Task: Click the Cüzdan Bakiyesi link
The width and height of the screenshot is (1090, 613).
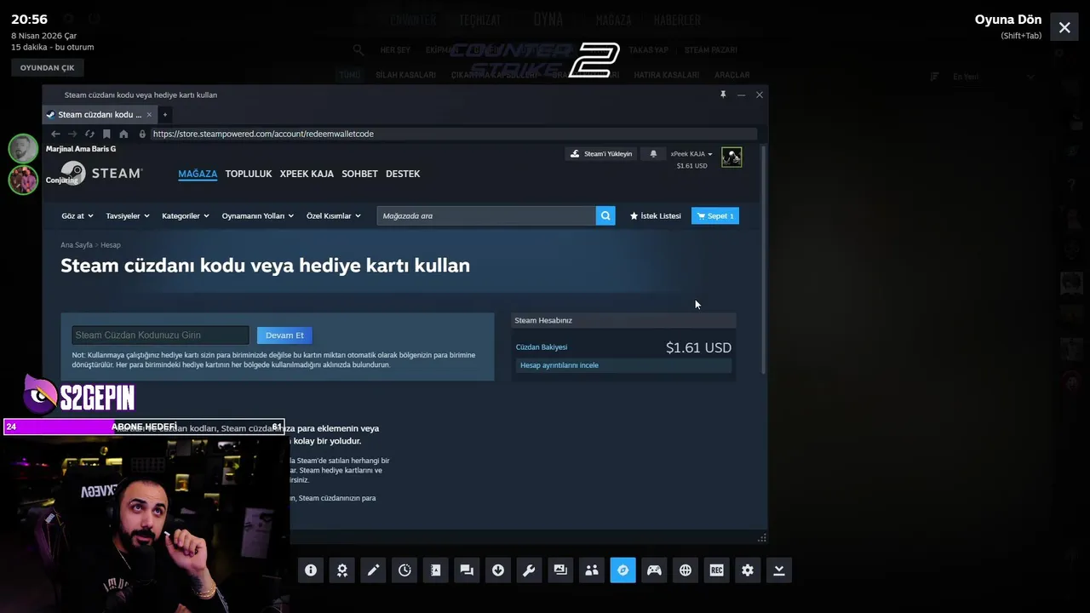Action: click(542, 347)
